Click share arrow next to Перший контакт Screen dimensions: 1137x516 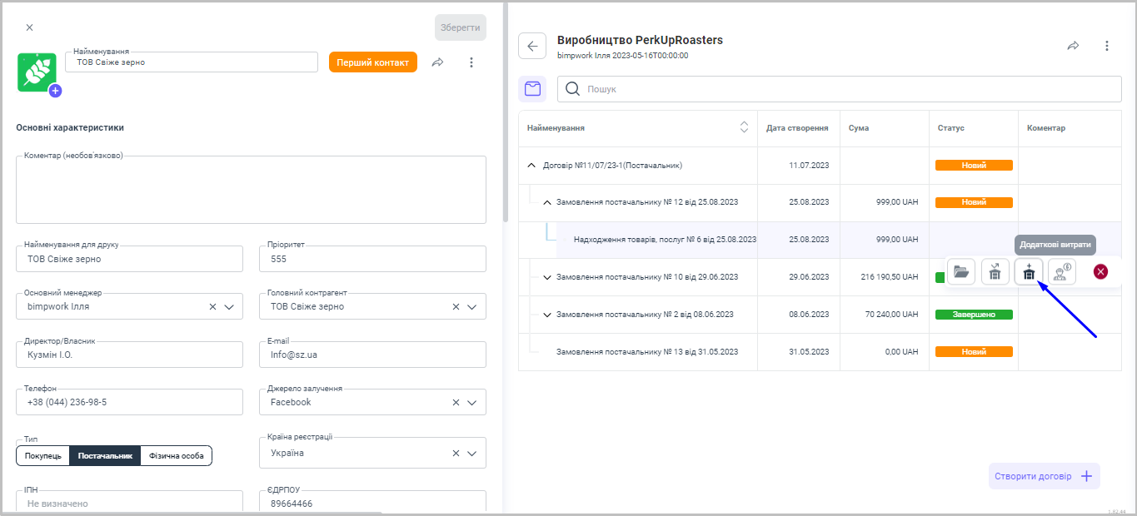[x=437, y=62]
